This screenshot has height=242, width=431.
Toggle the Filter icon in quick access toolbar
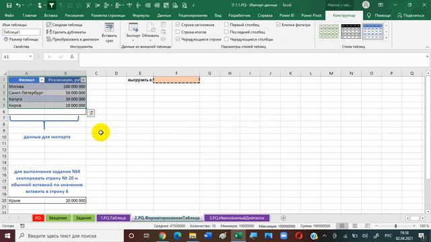51,5
